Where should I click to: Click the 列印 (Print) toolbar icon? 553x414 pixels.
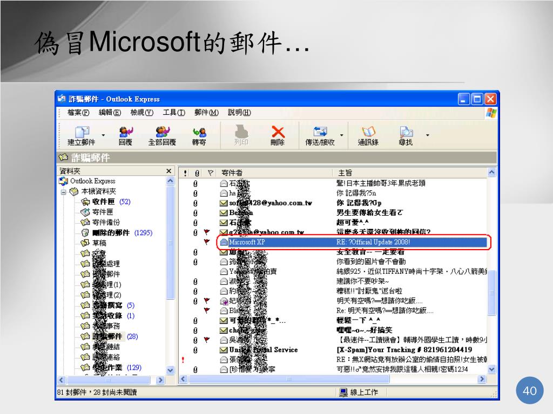241,136
